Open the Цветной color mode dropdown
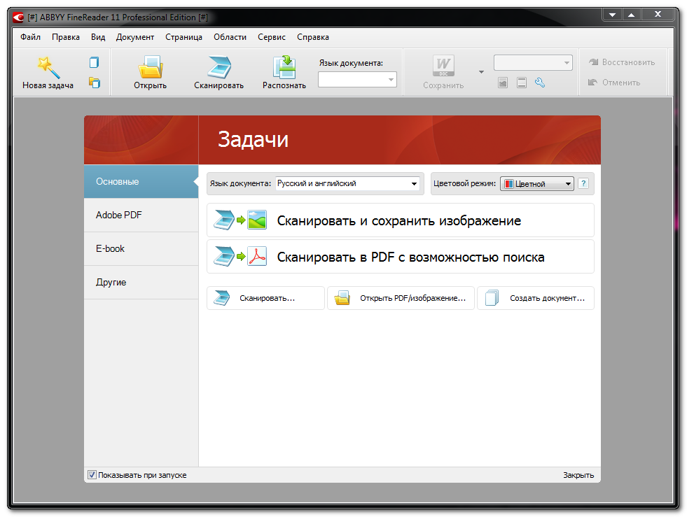 tap(536, 184)
